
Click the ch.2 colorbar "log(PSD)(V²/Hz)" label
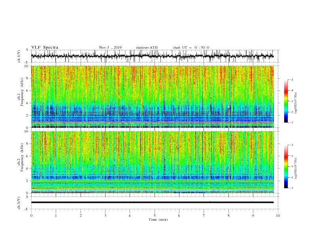pos(296,168)
